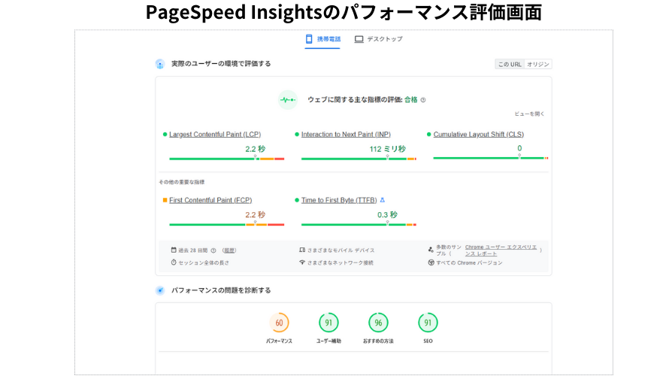Select the おすすめの方法 score gauge 96
Screen dimensions: 669x376
(x=378, y=323)
